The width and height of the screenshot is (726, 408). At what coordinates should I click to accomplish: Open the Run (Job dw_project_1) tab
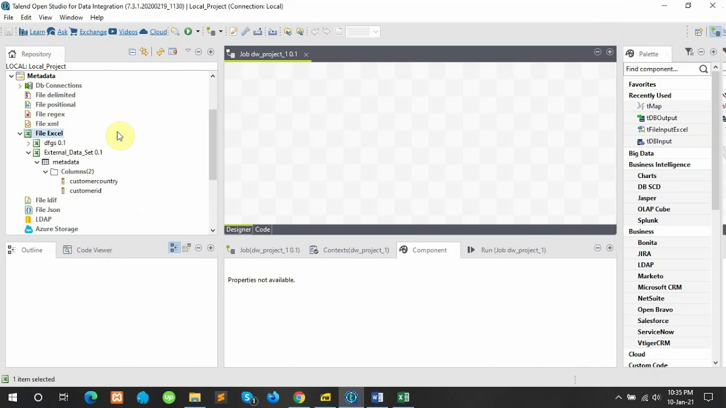pos(506,250)
